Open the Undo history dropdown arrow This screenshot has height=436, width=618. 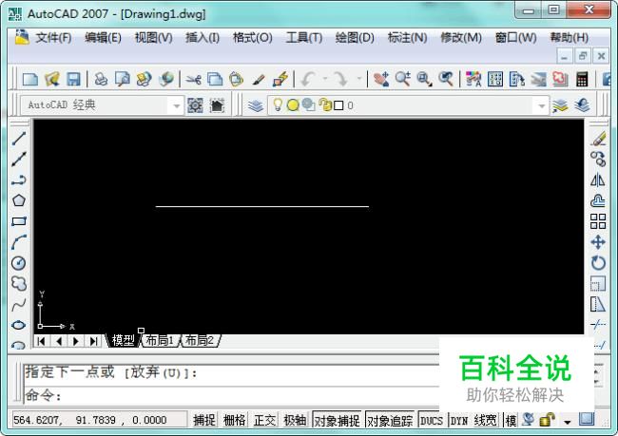pyautogui.click(x=325, y=79)
